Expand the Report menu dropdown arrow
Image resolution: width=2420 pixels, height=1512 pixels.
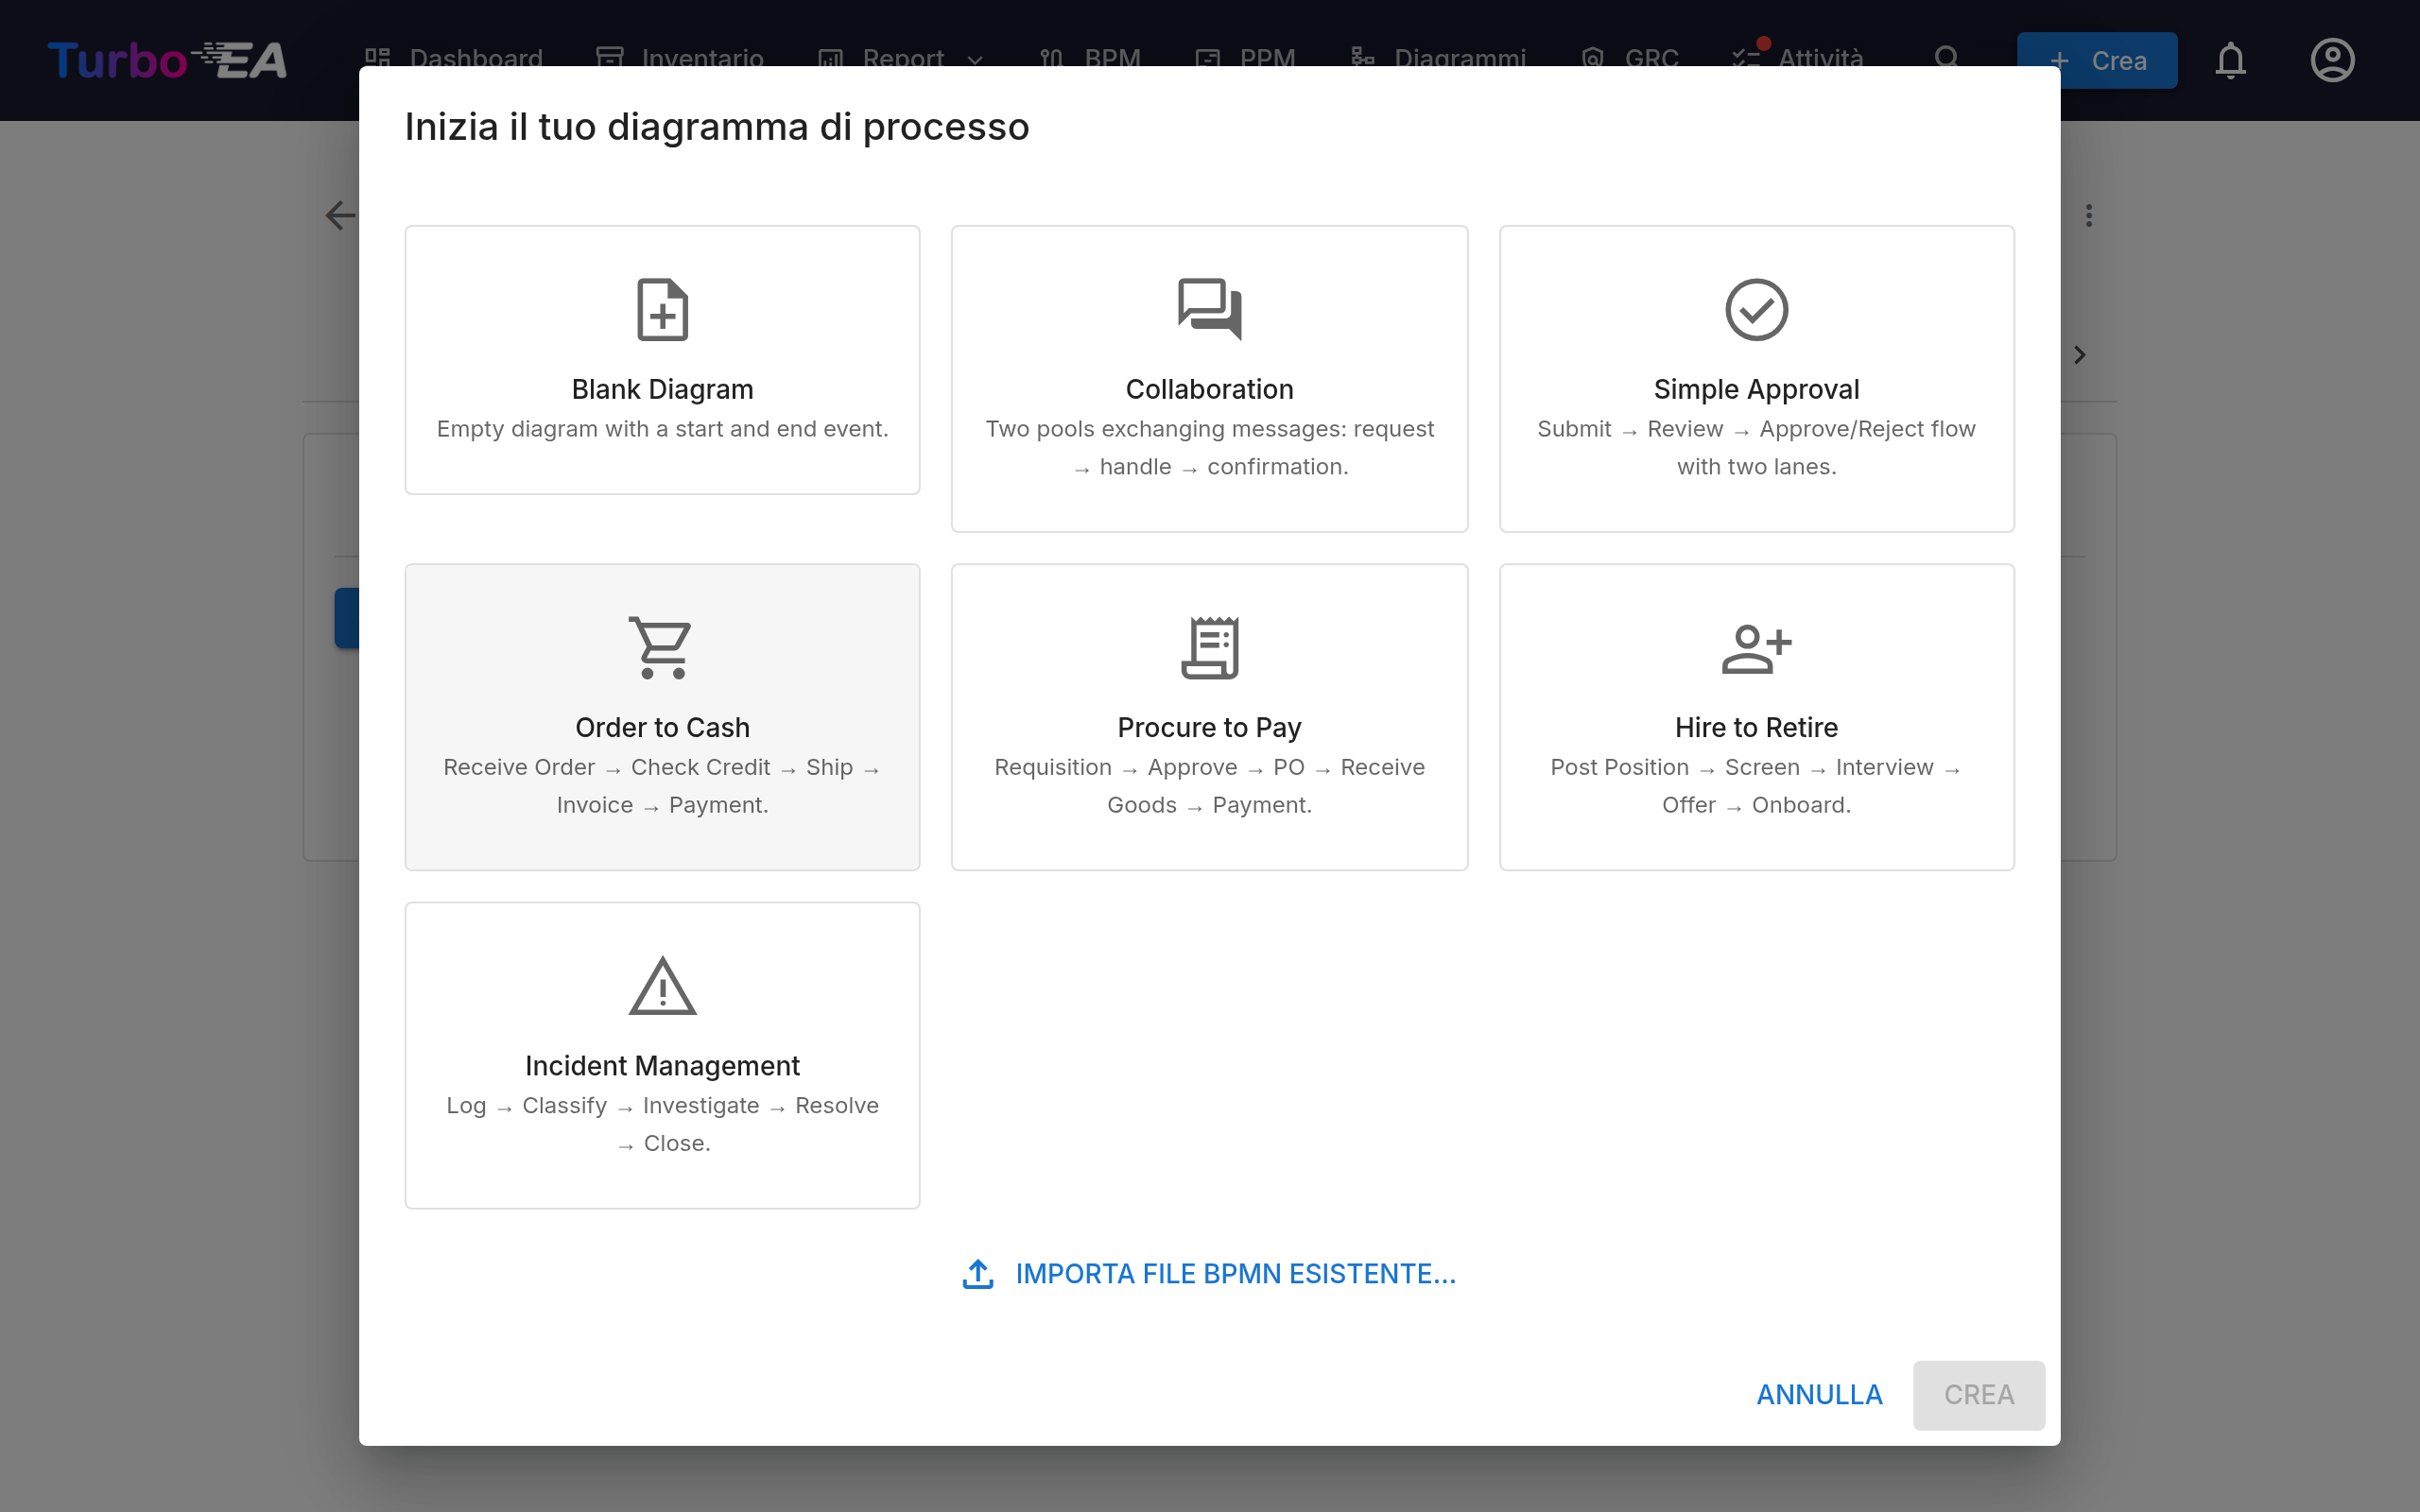coord(974,60)
